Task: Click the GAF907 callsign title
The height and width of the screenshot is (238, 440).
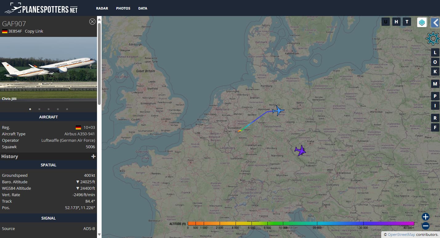Action: pyautogui.click(x=14, y=24)
